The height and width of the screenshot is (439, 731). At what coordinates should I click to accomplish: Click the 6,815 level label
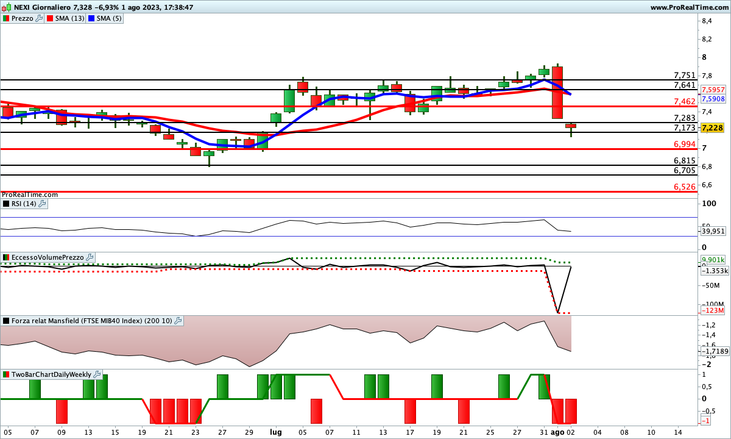pyautogui.click(x=685, y=160)
